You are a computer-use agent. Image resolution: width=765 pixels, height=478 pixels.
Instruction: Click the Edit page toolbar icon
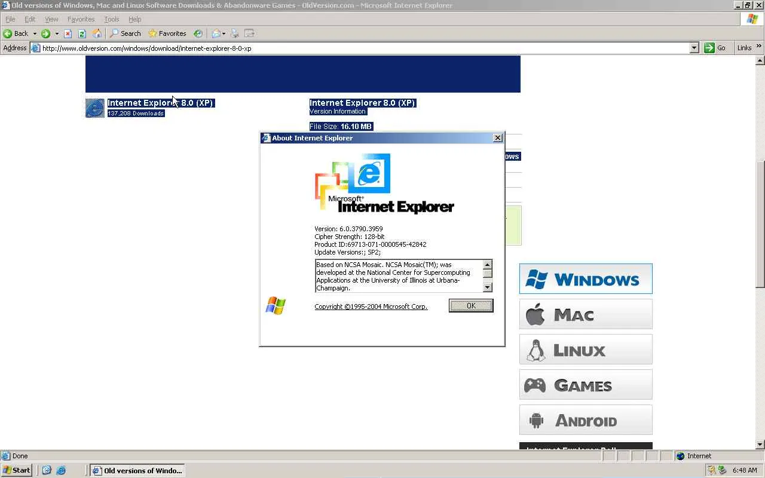click(249, 33)
